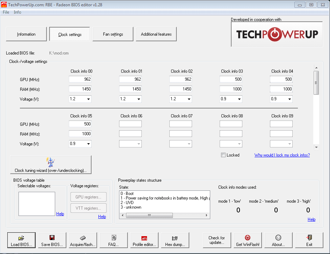Expand Voltage dropdown for Clock info 00
This screenshot has height=254, width=330.
[88, 99]
